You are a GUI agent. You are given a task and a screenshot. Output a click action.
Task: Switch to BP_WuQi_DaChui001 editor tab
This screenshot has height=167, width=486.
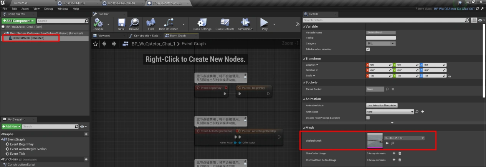pyautogui.click(x=122, y=3)
